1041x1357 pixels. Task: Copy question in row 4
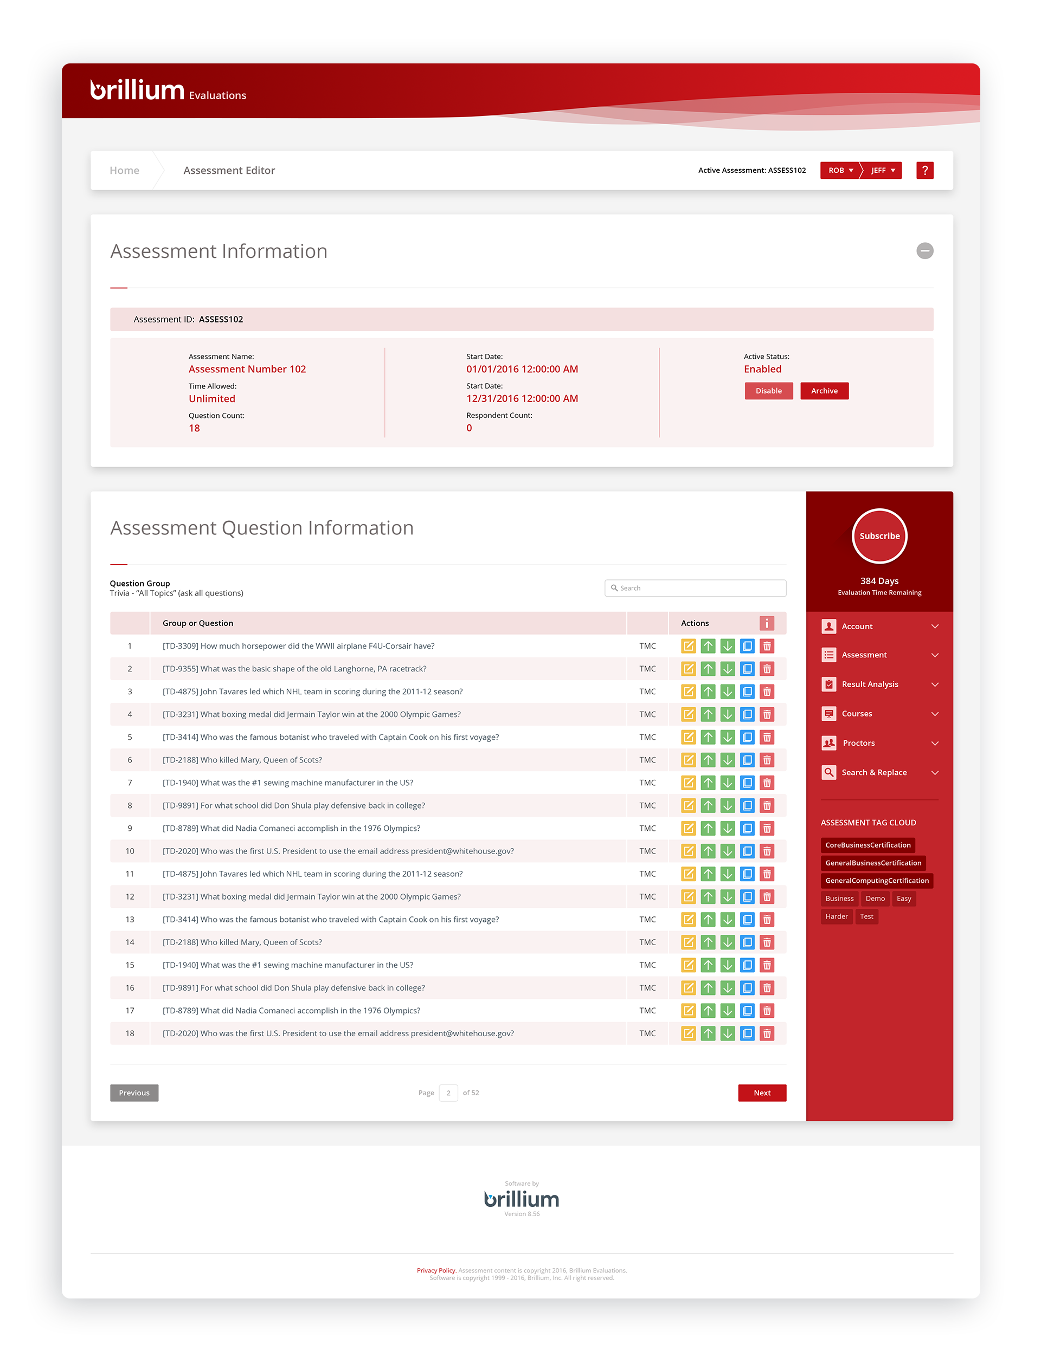(x=747, y=714)
